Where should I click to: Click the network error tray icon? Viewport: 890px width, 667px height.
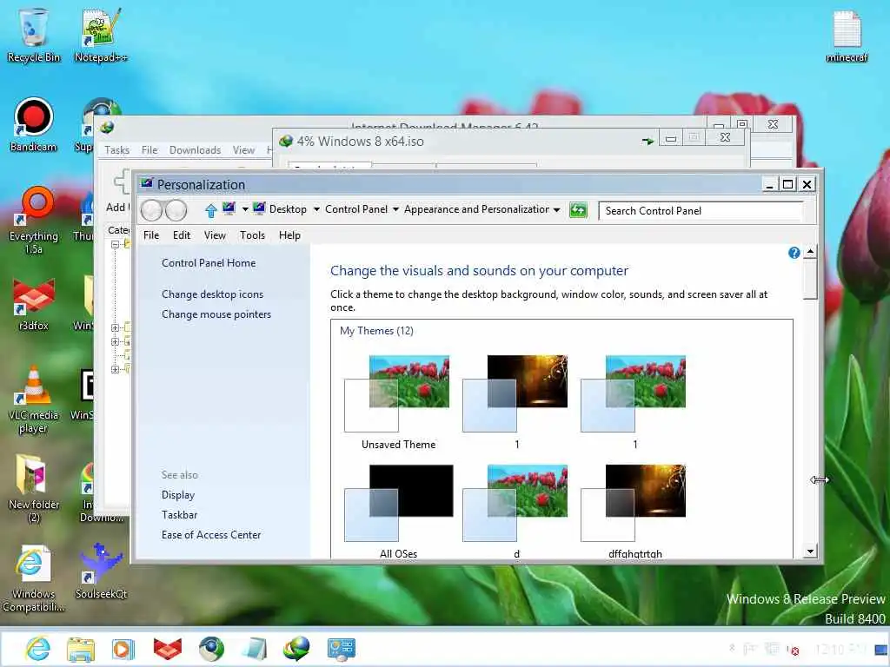[x=793, y=650]
